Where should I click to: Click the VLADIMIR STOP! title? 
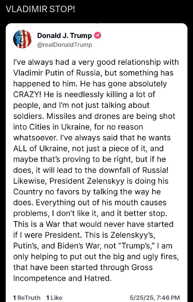[40, 9]
